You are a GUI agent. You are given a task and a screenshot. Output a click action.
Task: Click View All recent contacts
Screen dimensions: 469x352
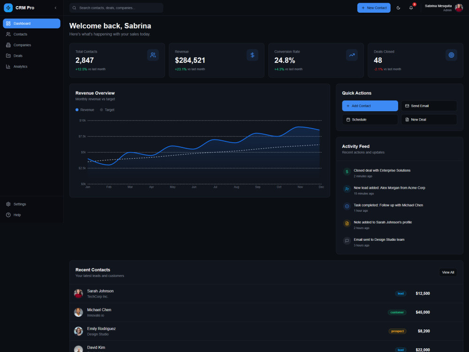448,272
